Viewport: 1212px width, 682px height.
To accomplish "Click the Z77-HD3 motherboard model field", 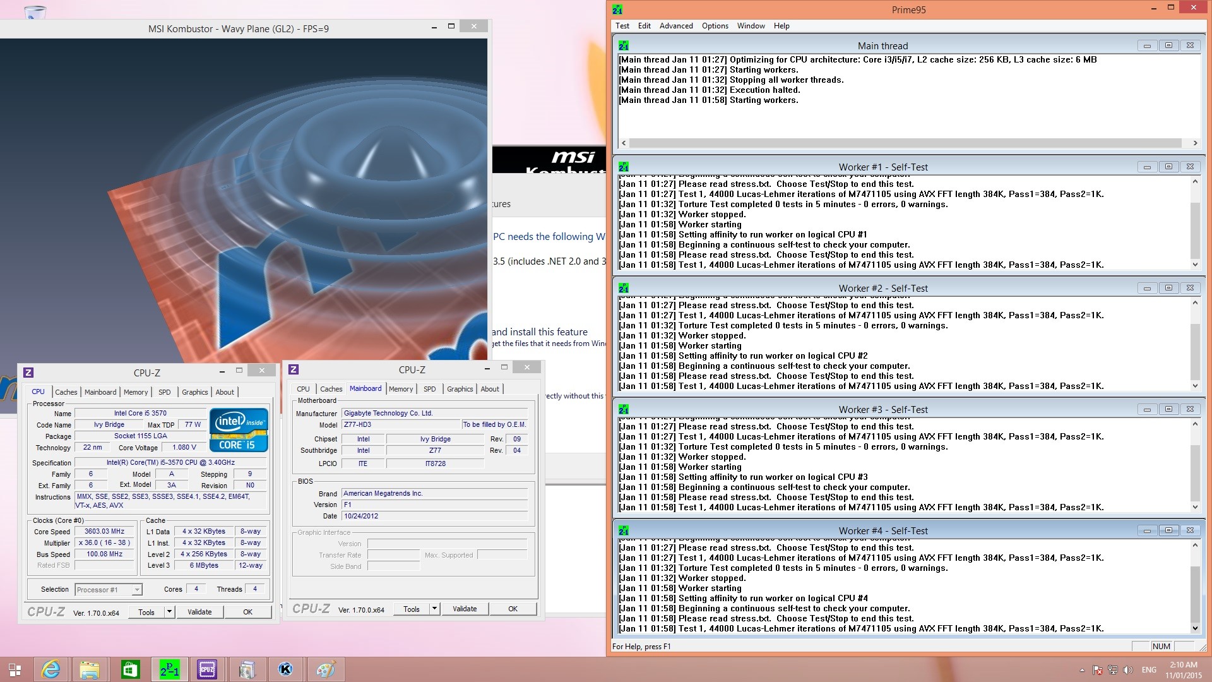I will click(401, 425).
